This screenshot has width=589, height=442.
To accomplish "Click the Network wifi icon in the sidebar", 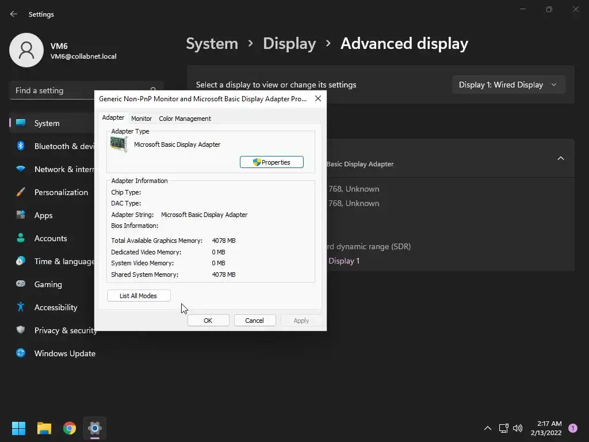I will (21, 169).
